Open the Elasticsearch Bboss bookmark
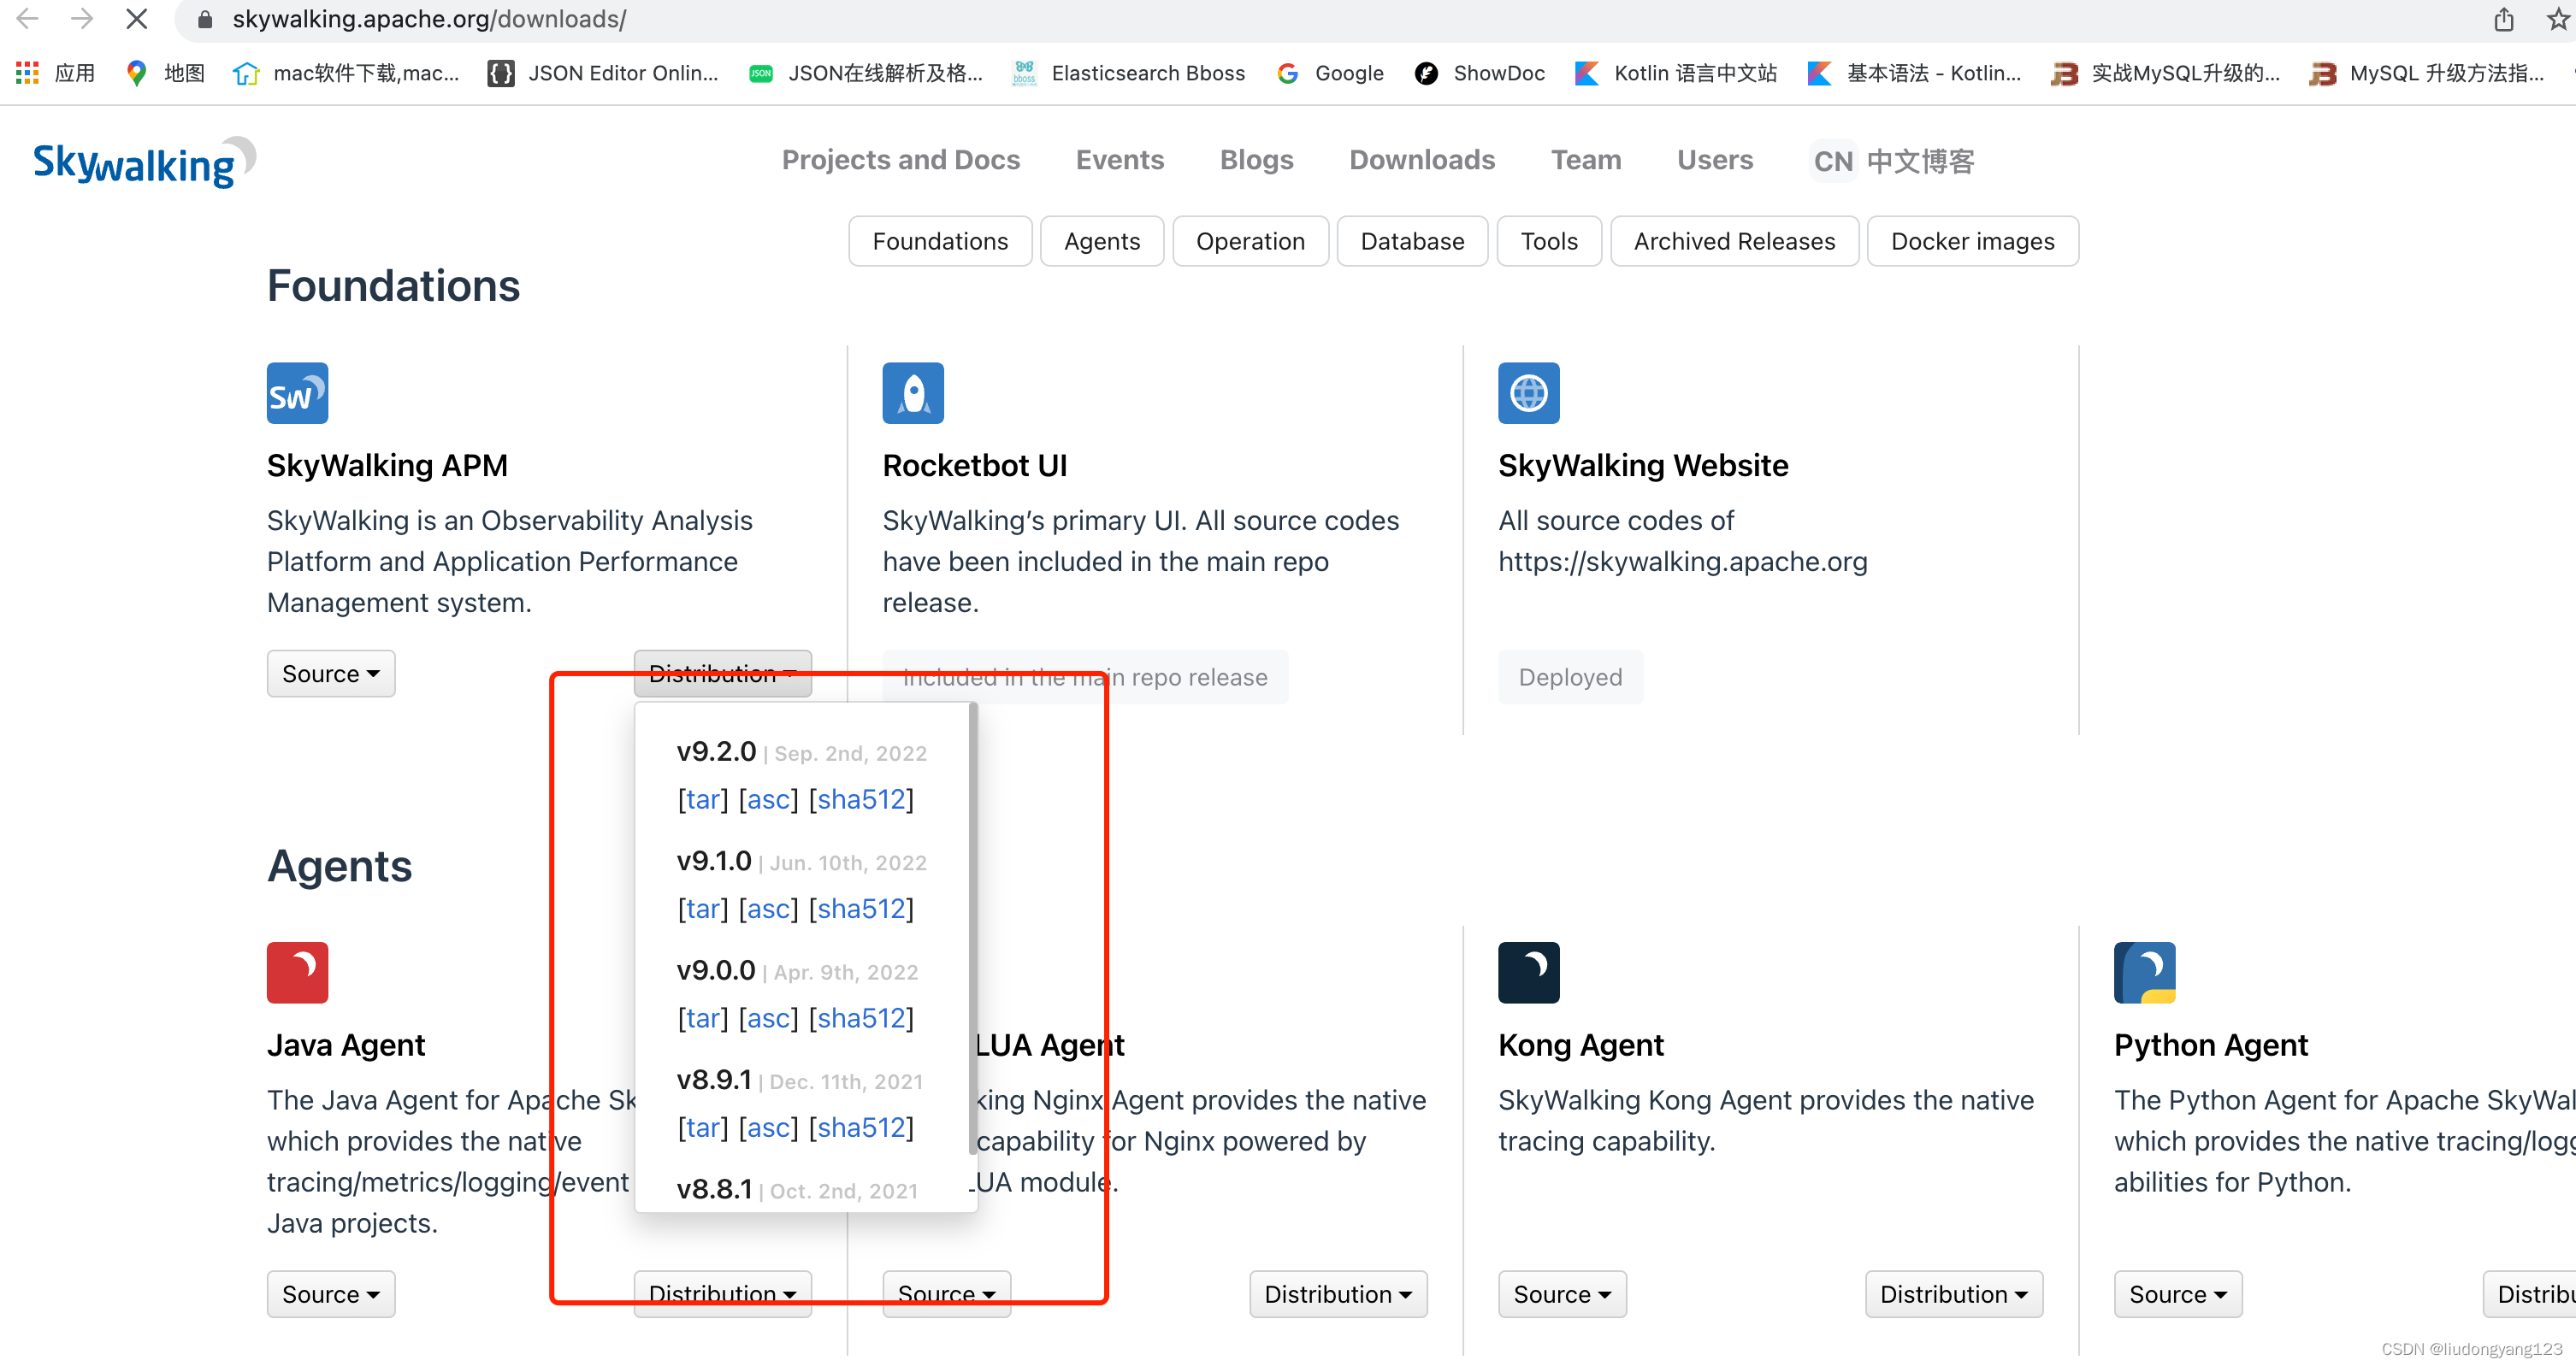 pos(1128,73)
